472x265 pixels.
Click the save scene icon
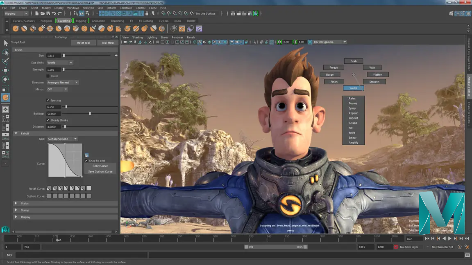coord(48,13)
